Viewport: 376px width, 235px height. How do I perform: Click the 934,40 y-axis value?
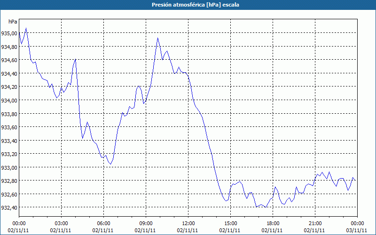tap(9, 74)
